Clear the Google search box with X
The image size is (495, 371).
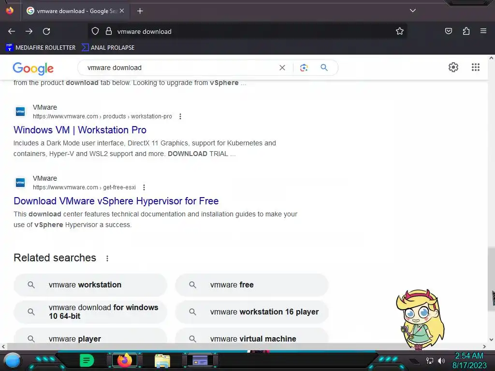tap(282, 68)
